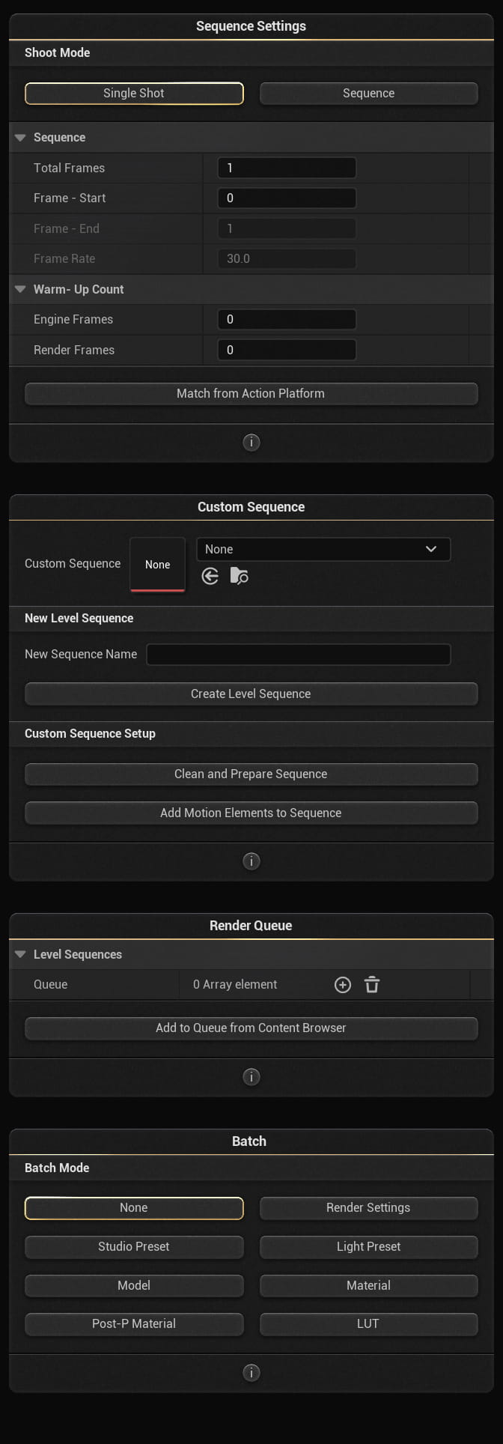Switch Batch Mode to Studio Preset

click(133, 1246)
